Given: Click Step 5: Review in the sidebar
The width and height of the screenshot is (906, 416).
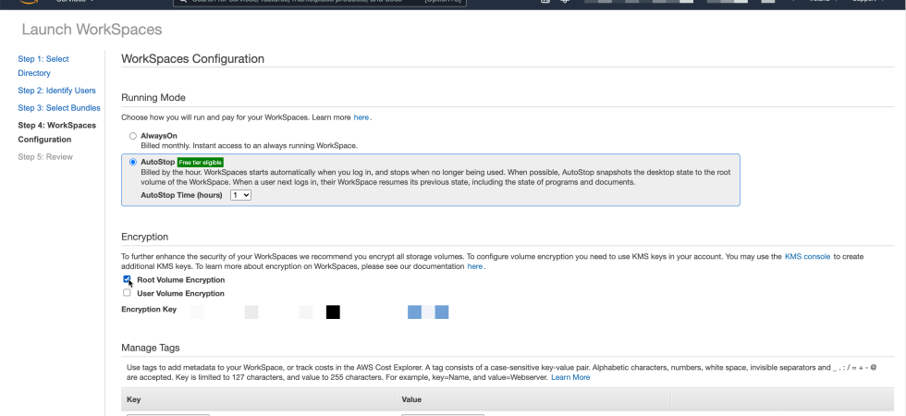Looking at the screenshot, I should [45, 157].
